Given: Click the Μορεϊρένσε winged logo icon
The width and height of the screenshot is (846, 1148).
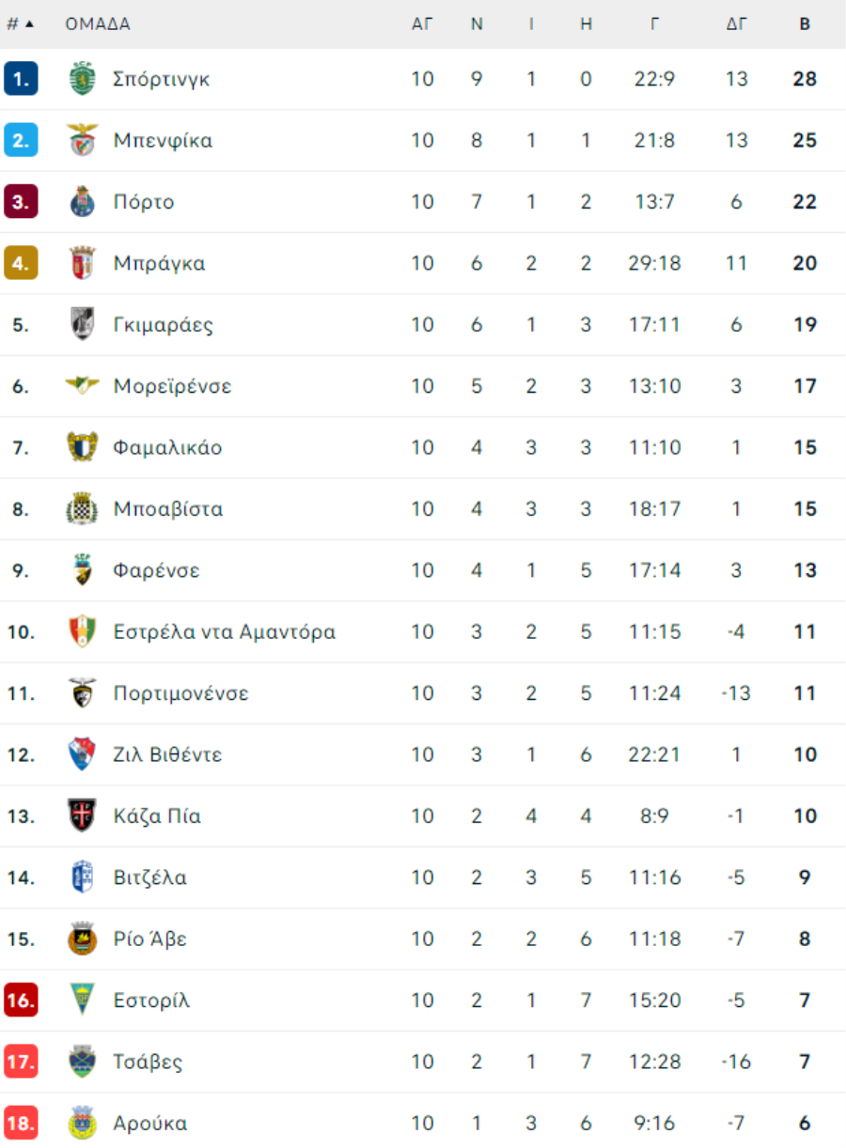Looking at the screenshot, I should (83, 385).
